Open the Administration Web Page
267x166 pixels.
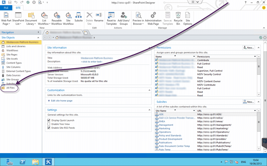click(153, 19)
